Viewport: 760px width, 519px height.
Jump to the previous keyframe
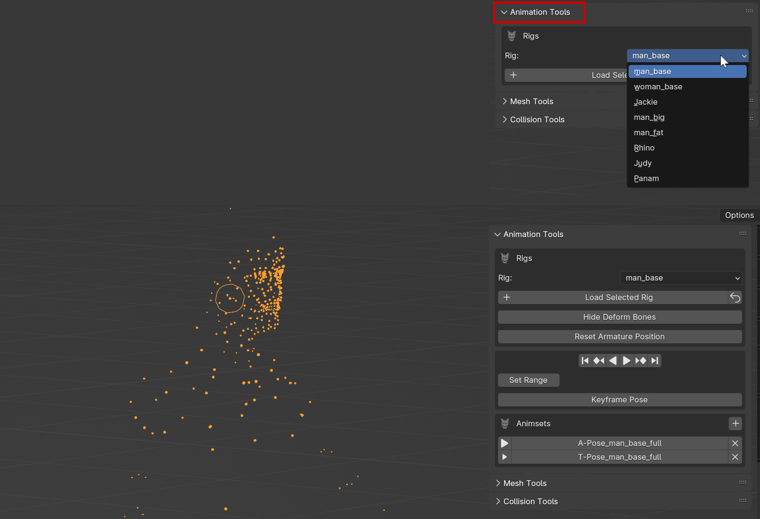point(599,361)
